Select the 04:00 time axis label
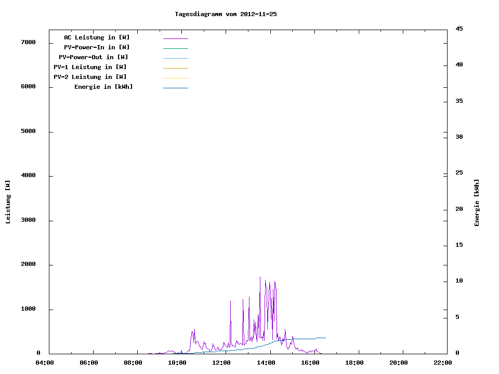499x374 pixels. tap(45, 363)
